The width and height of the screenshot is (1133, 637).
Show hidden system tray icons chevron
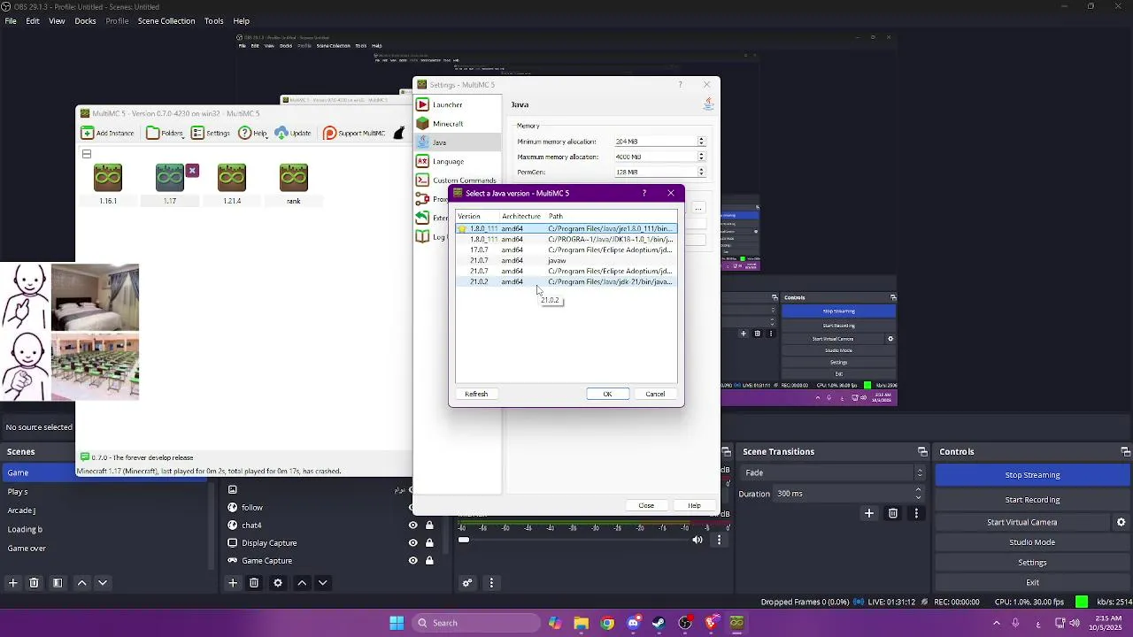997,623
